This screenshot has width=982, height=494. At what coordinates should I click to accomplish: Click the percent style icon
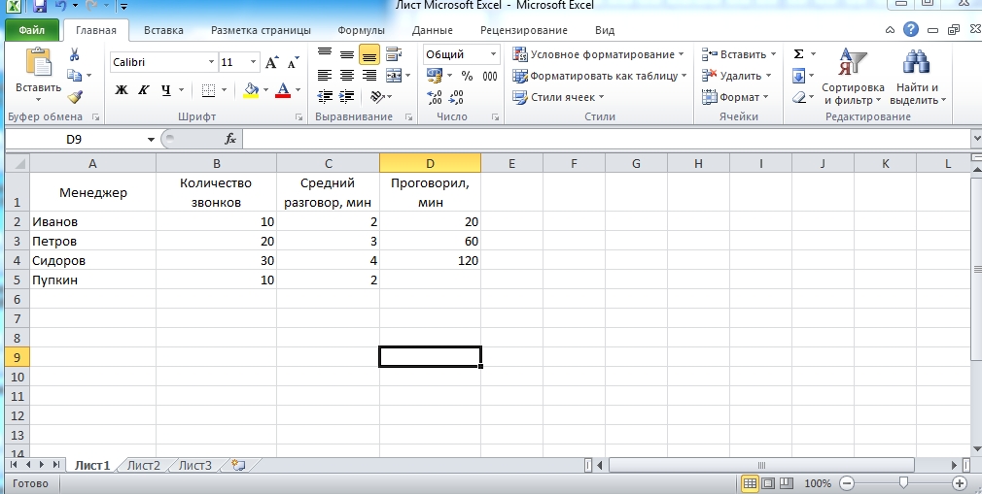click(467, 76)
